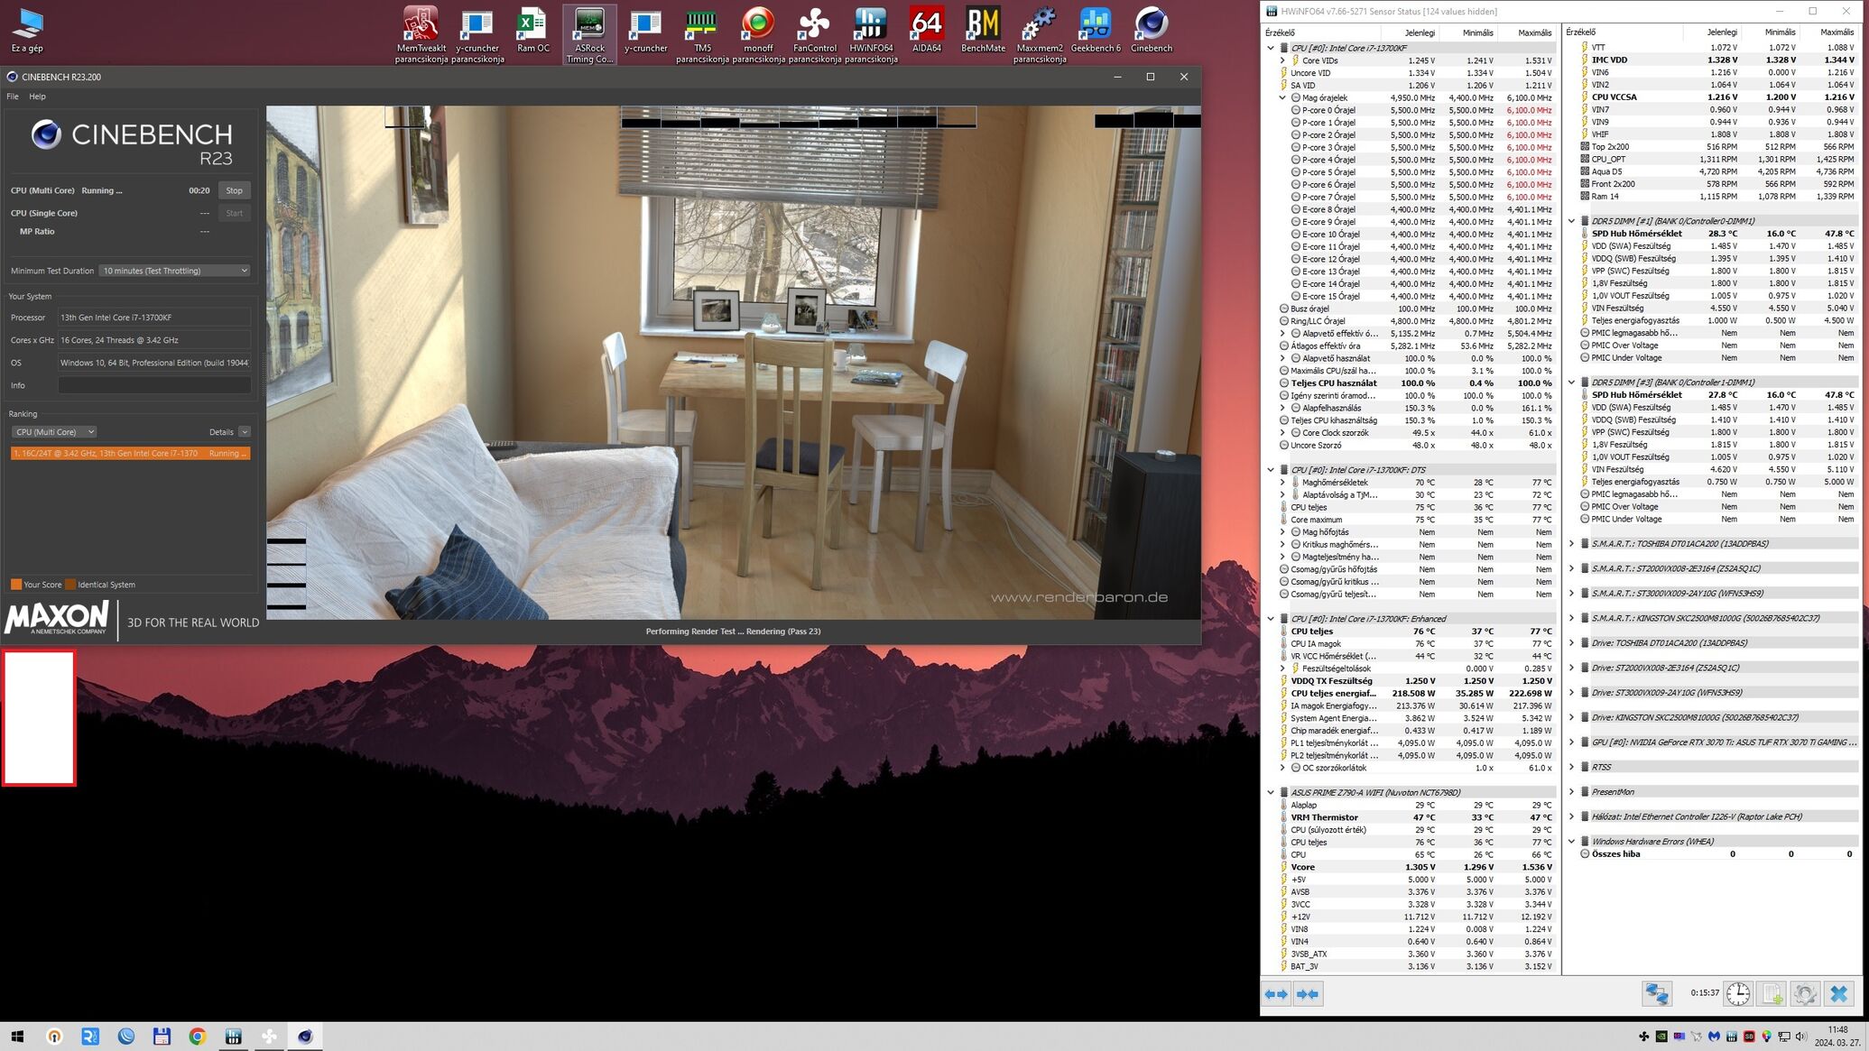Viewport: 1869px width, 1051px height.
Task: Collapse CPU i7-13700KF Enhanced section
Action: pyautogui.click(x=1271, y=619)
